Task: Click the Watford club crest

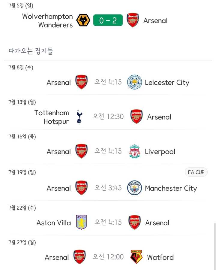Action: [136, 257]
